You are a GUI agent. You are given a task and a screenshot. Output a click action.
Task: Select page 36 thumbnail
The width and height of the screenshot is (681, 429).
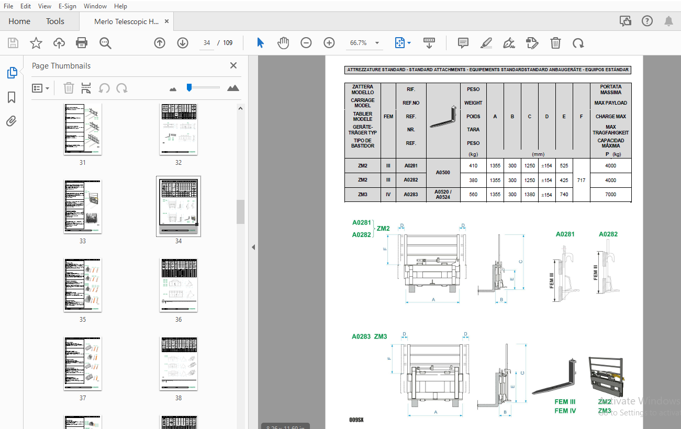click(x=178, y=285)
